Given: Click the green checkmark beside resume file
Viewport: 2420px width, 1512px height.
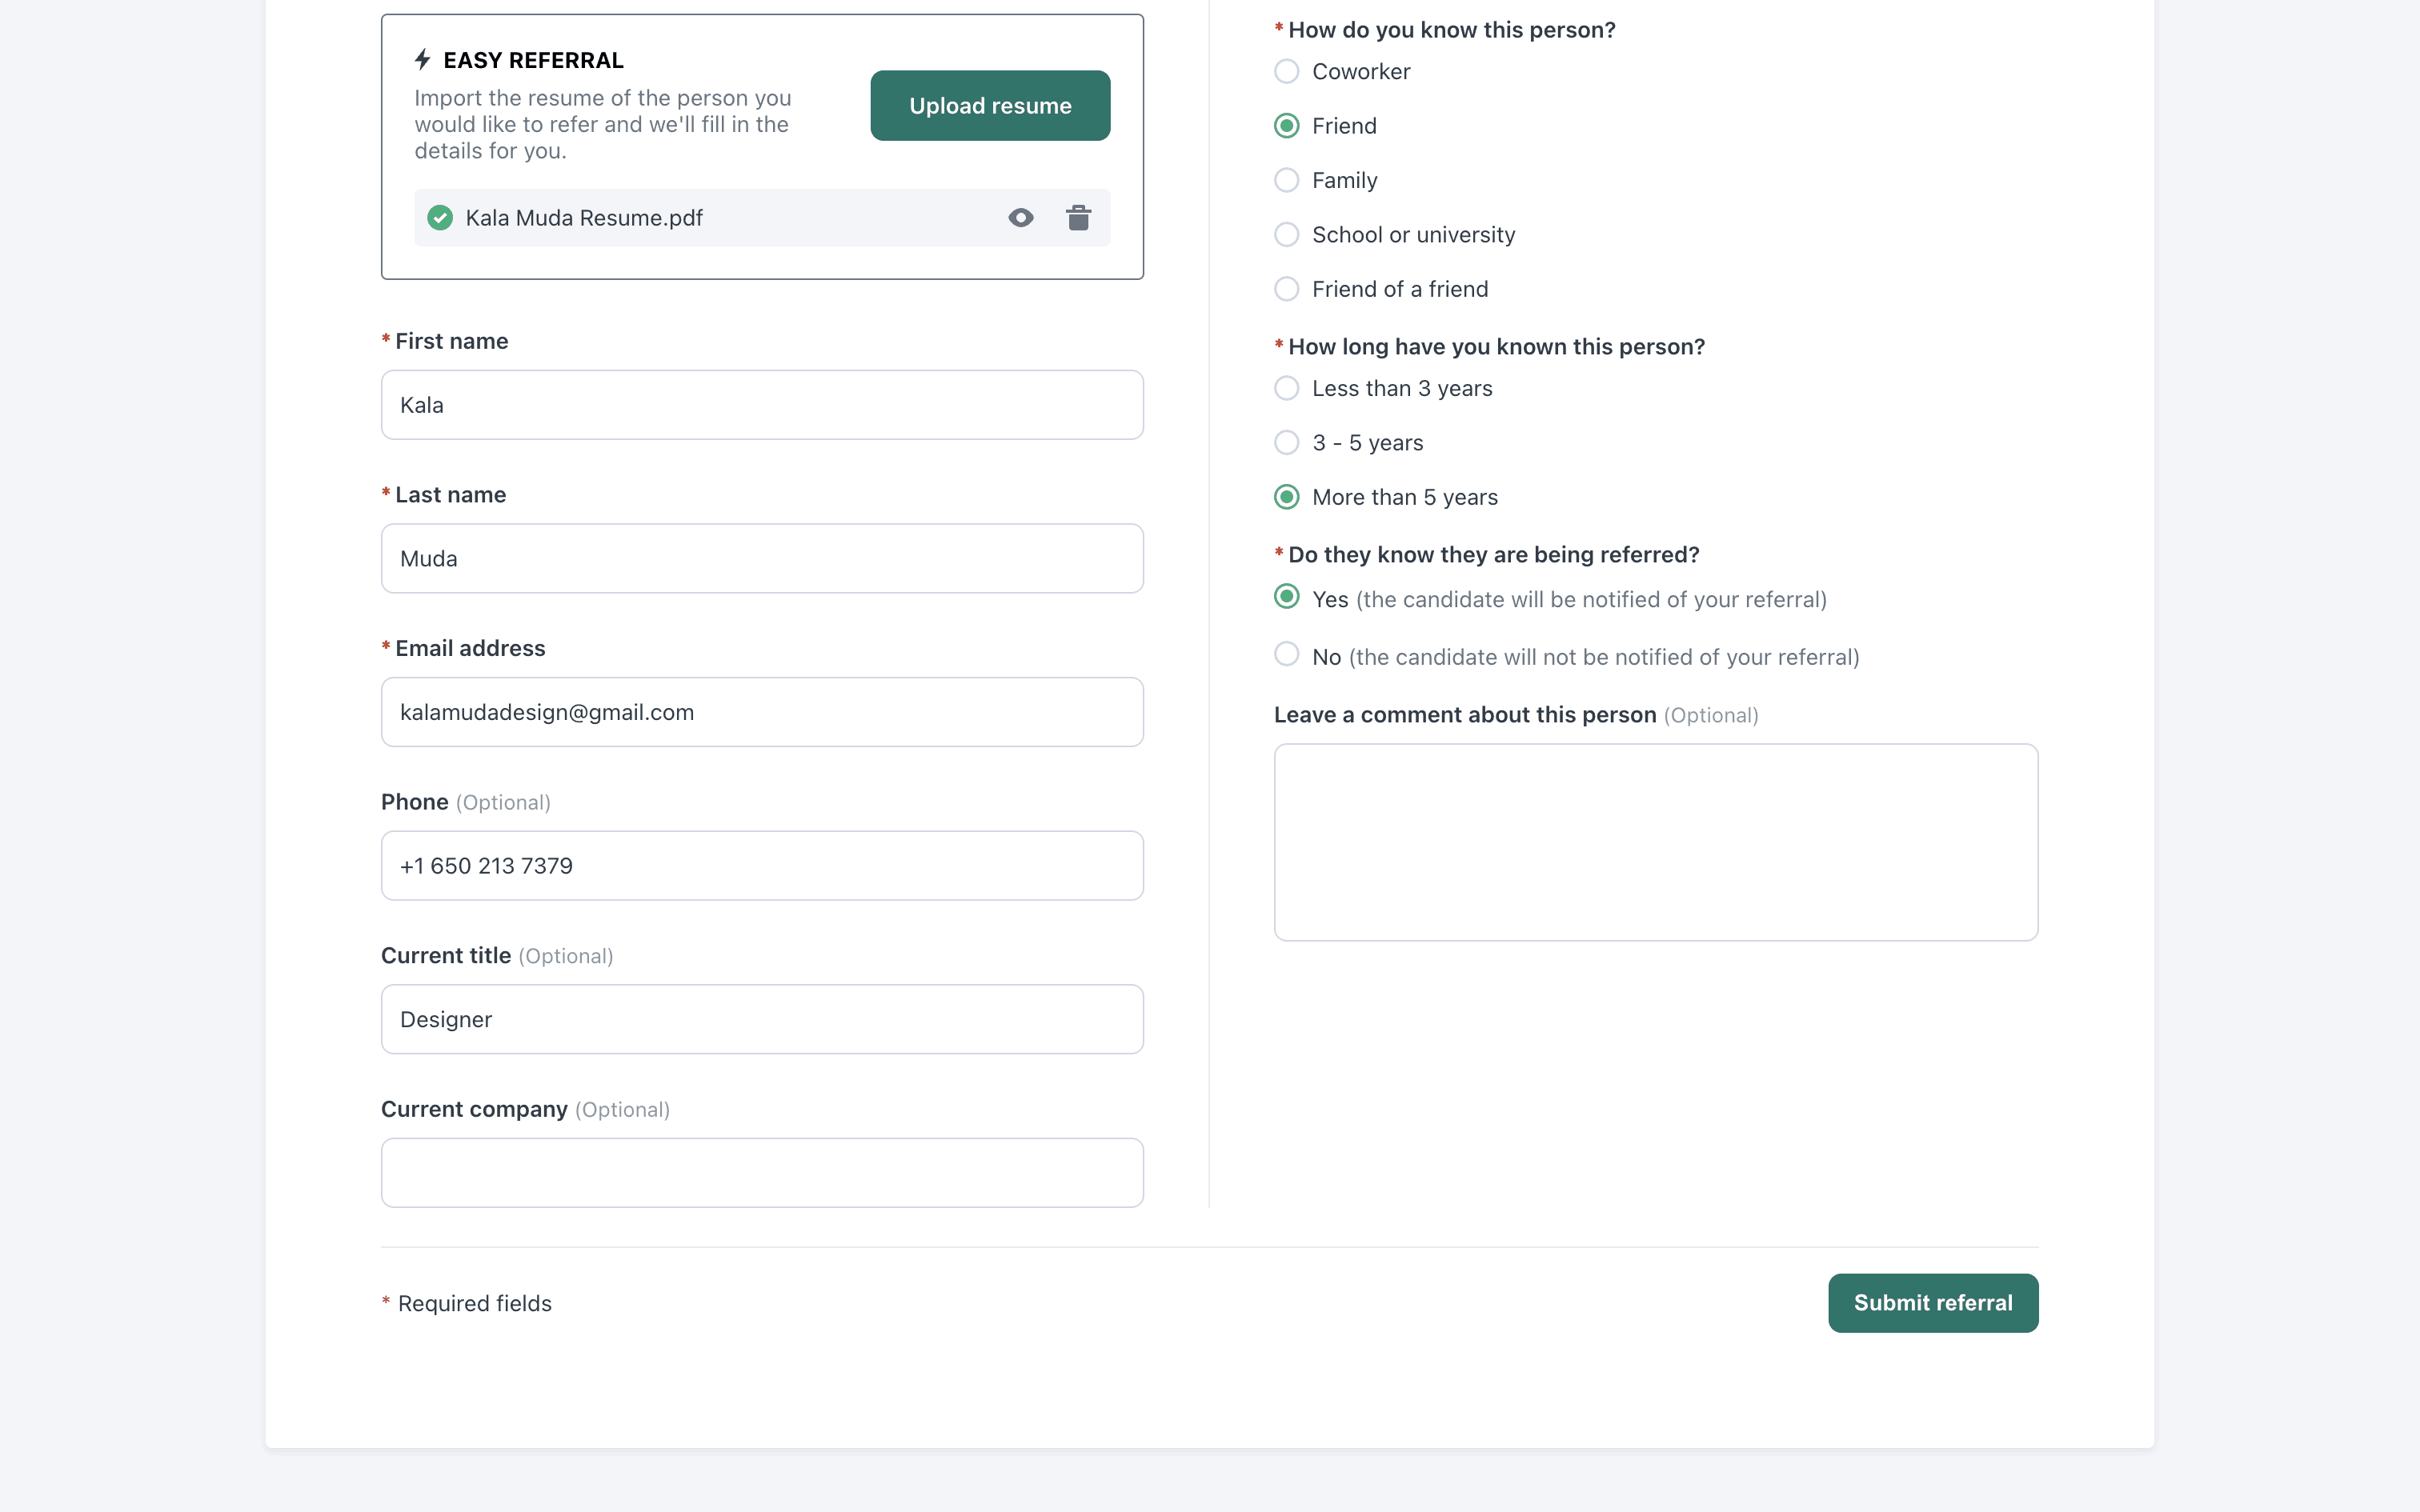Looking at the screenshot, I should click(440, 217).
